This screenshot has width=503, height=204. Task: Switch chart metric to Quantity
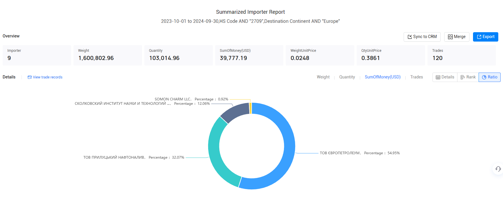pyautogui.click(x=347, y=77)
